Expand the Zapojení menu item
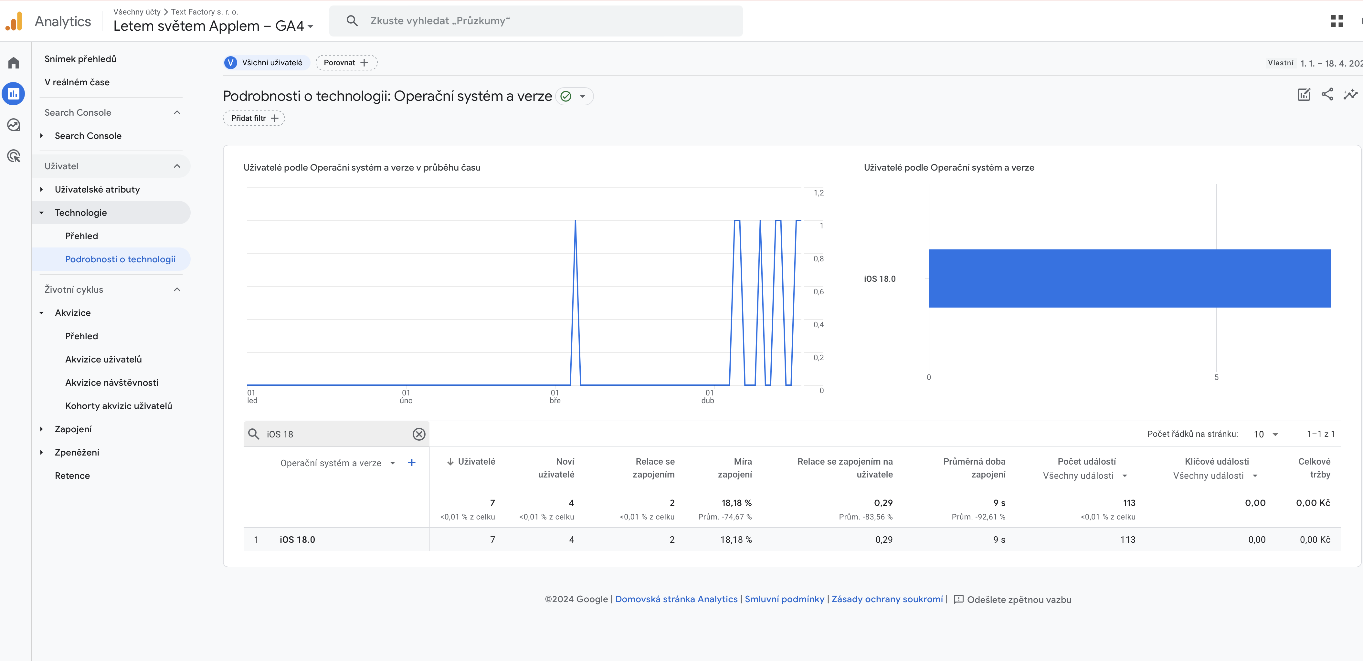1363x661 pixels. coord(73,429)
